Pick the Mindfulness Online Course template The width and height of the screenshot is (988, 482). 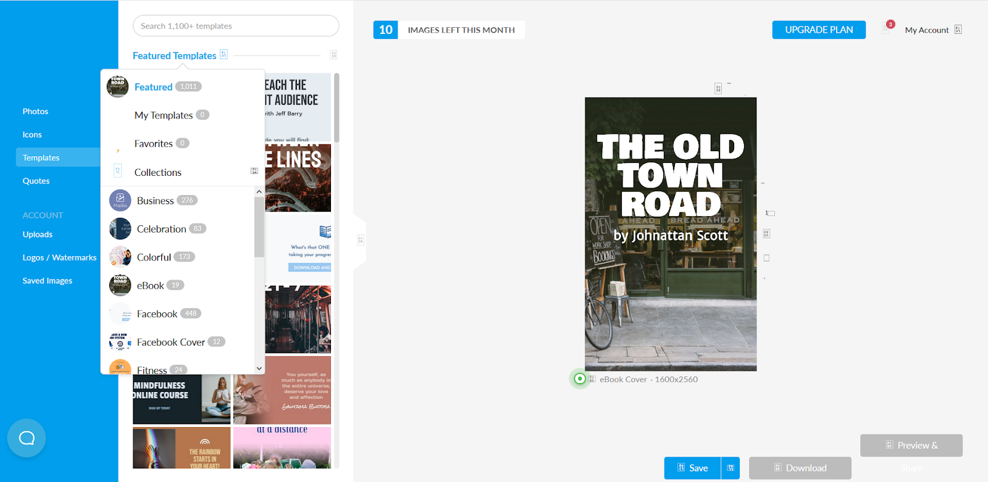point(182,399)
